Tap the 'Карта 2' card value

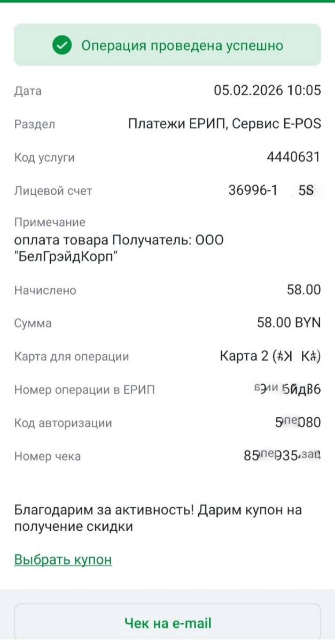coord(270,356)
